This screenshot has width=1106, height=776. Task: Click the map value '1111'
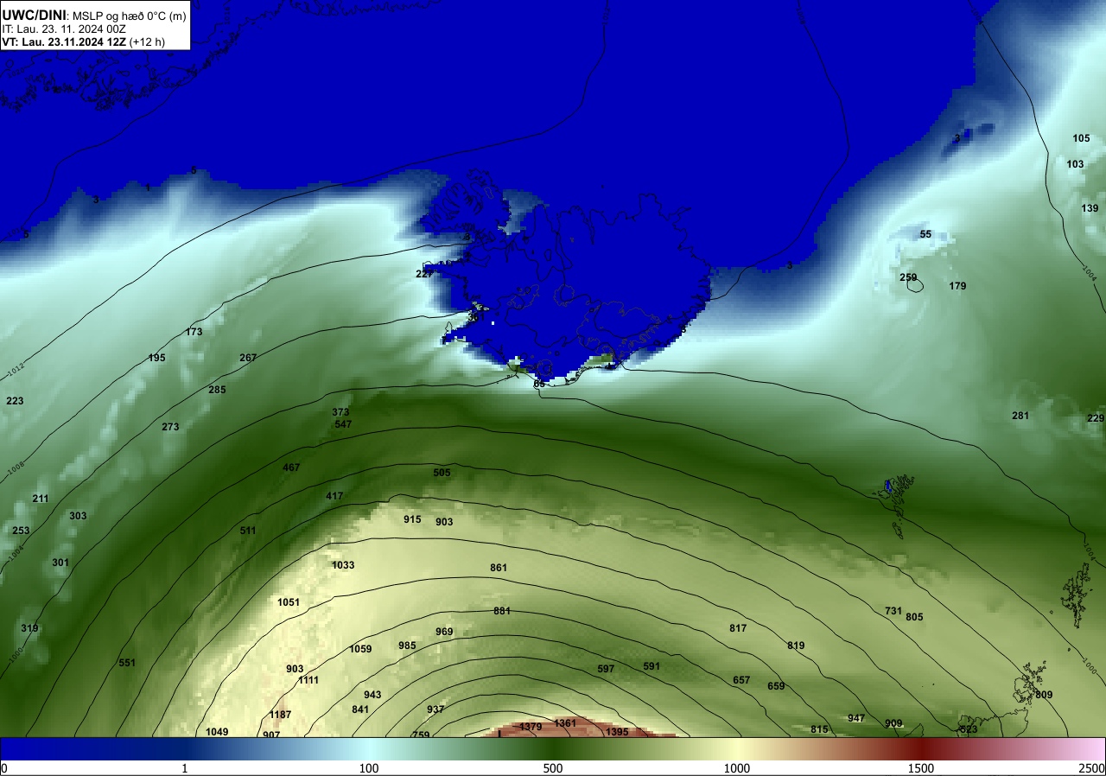click(308, 680)
